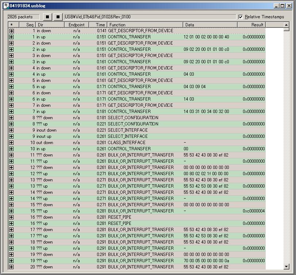Viewport: 296px width, 275px height.
Task: Sort by the Seq column header
Action: [26, 25]
